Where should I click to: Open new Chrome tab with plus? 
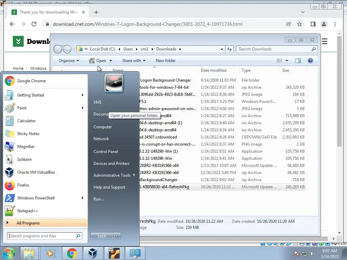click(96, 12)
